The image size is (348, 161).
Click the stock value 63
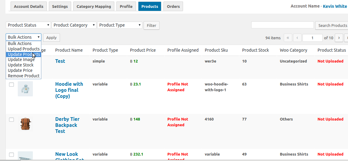point(244,84)
